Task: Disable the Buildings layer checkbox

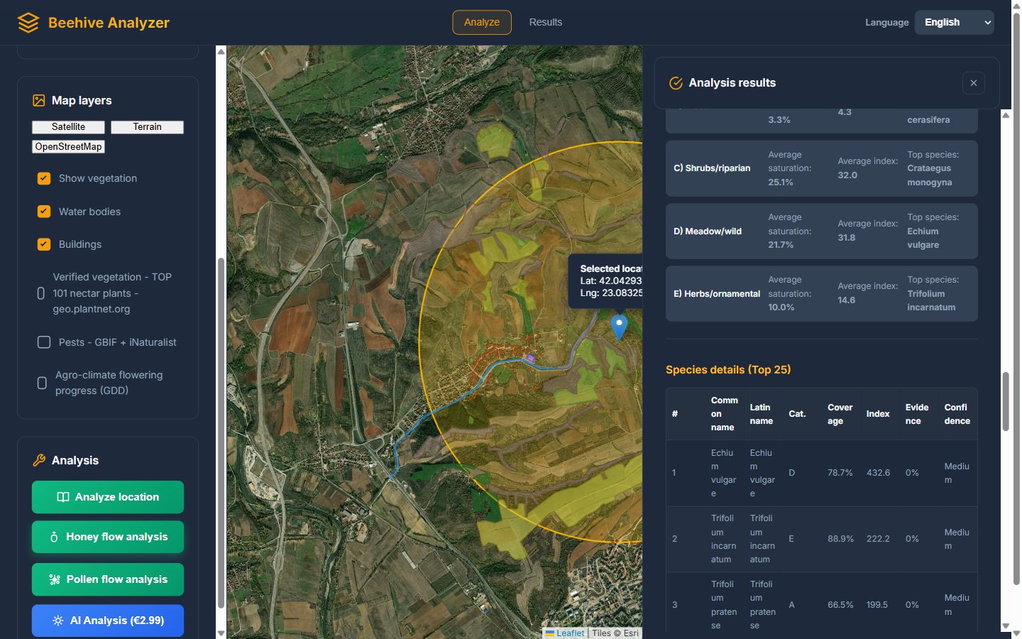Action: [44, 244]
